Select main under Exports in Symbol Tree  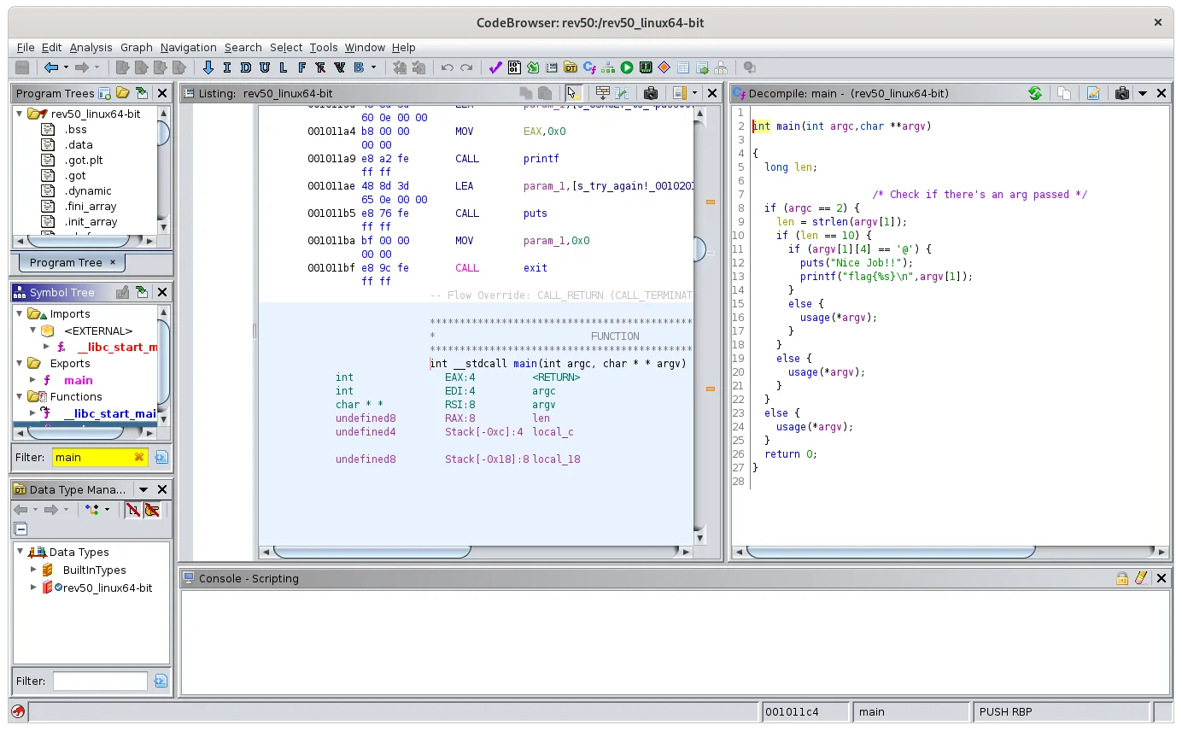click(79, 380)
